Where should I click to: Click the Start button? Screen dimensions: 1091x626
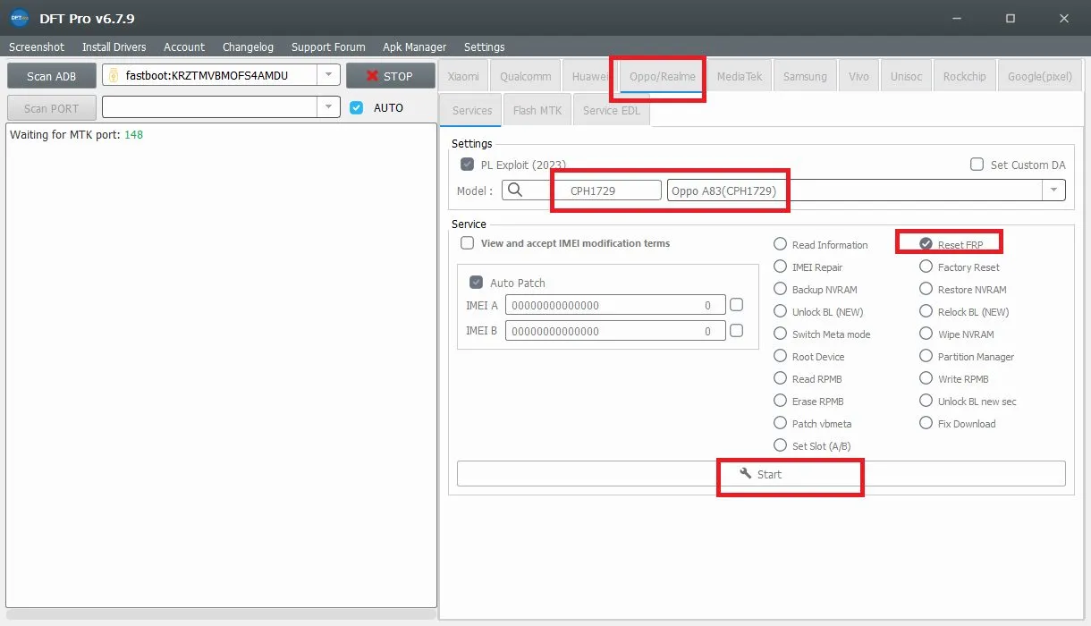pos(761,474)
